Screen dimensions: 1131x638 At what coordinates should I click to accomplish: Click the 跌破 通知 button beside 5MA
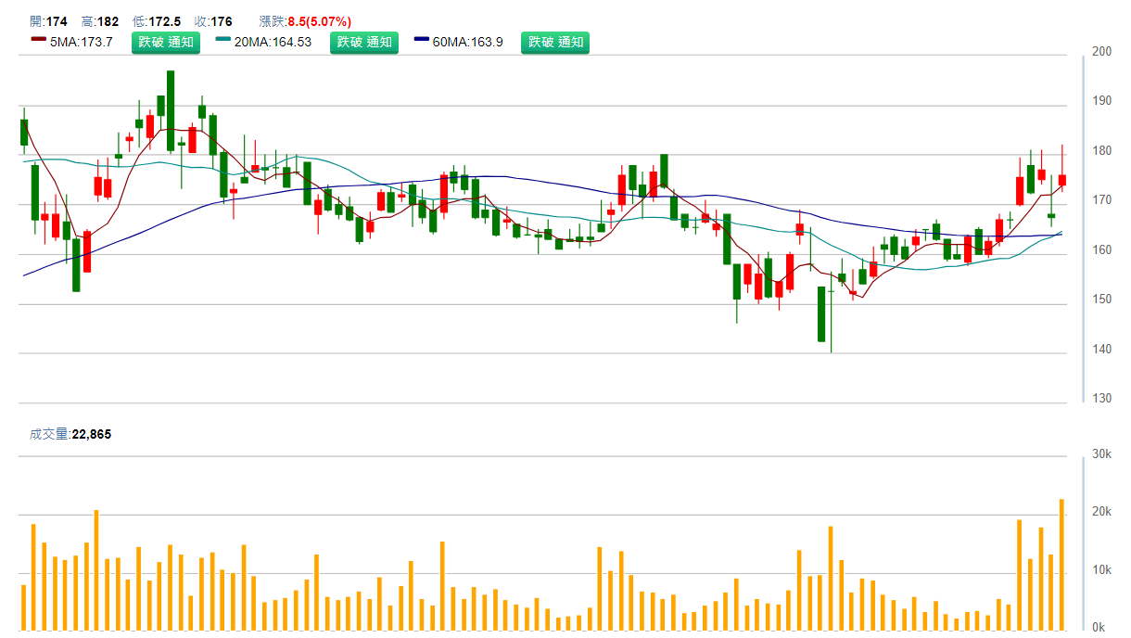(x=165, y=42)
